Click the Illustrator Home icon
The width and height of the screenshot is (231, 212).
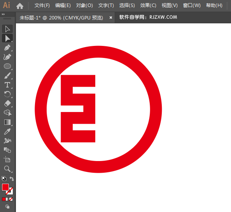coord(20,6)
